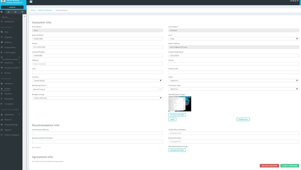Viewport: 301px width, 170px height.
Task: Click the Members icon in the sidebar
Action: (2, 83)
